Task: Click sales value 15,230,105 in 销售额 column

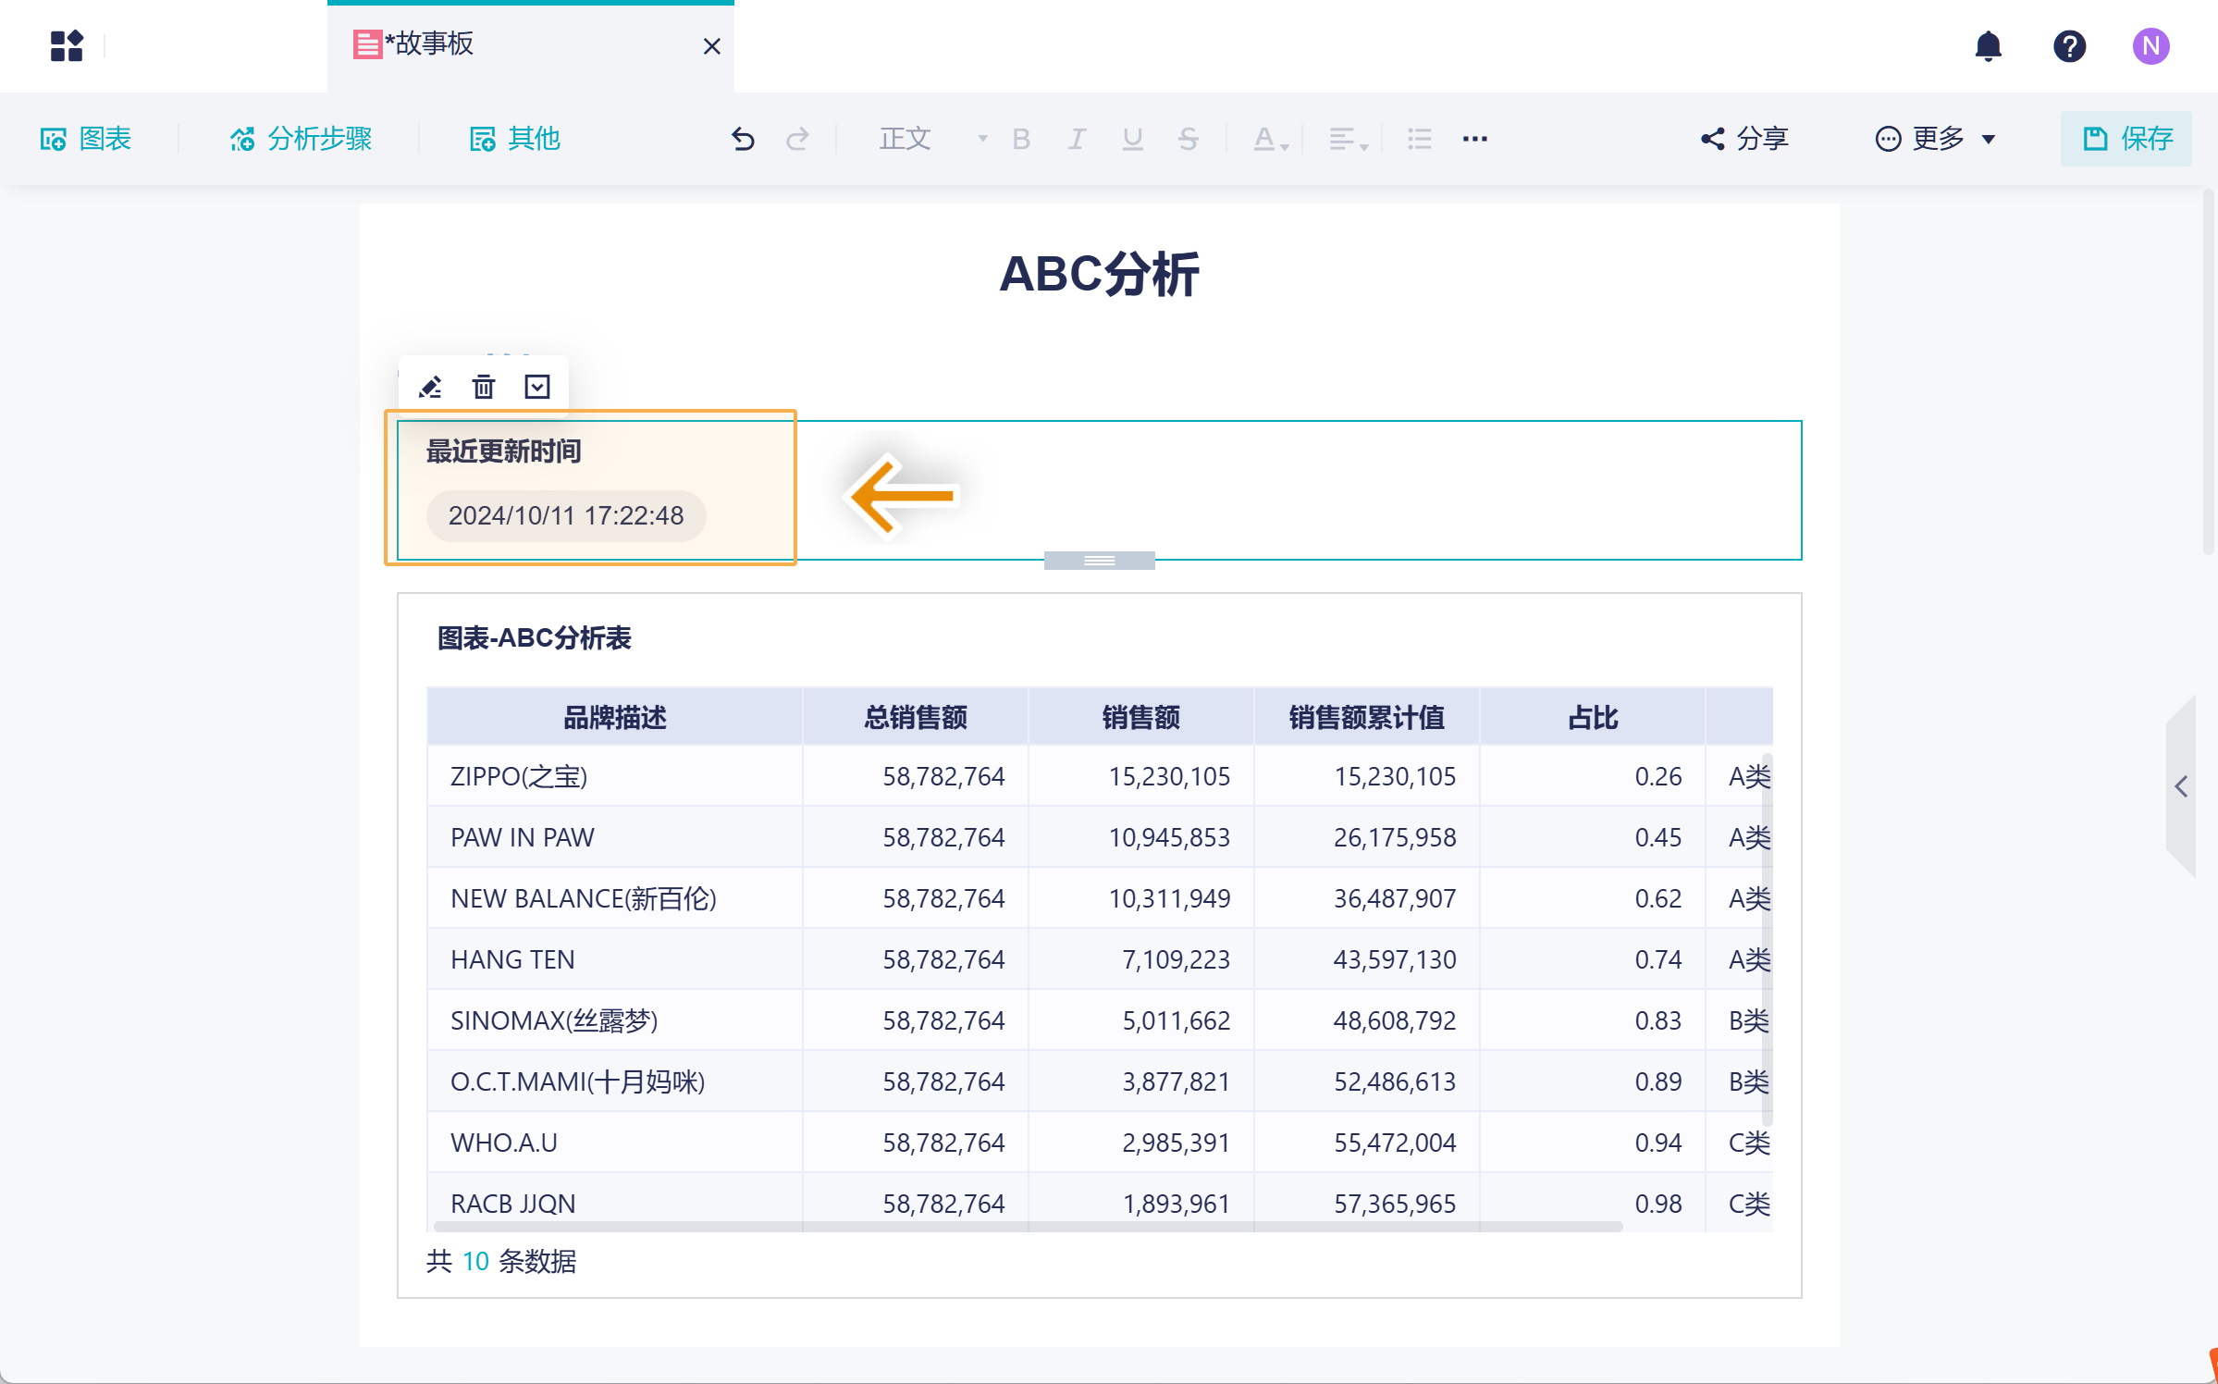Action: (1141, 776)
